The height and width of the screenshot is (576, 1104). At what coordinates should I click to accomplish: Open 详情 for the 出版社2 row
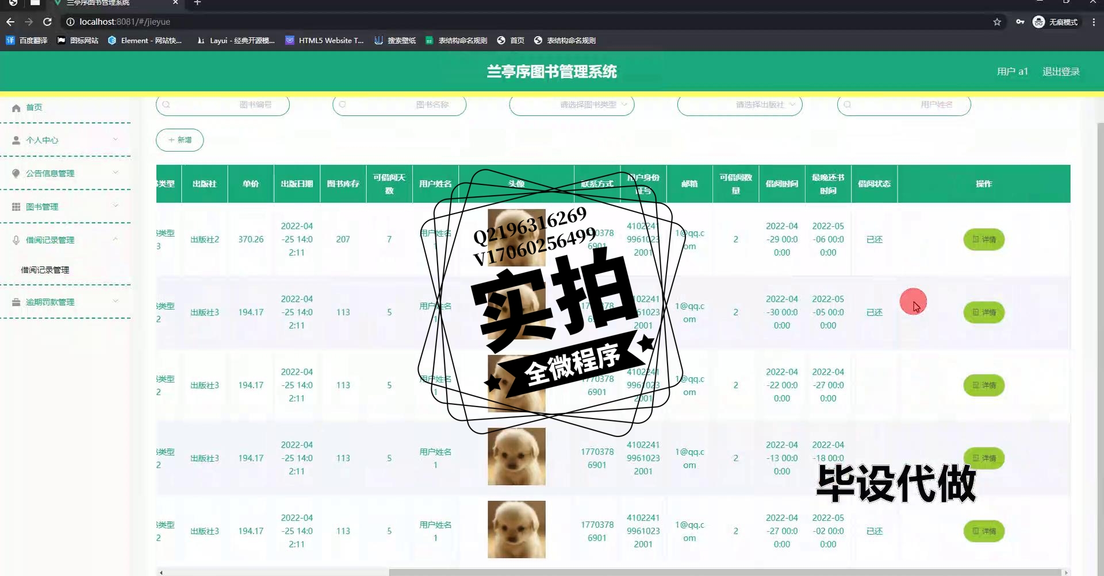(x=984, y=239)
